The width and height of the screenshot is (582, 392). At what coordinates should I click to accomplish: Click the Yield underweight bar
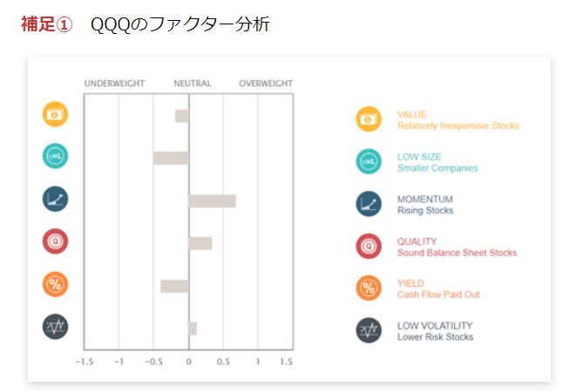tap(175, 287)
